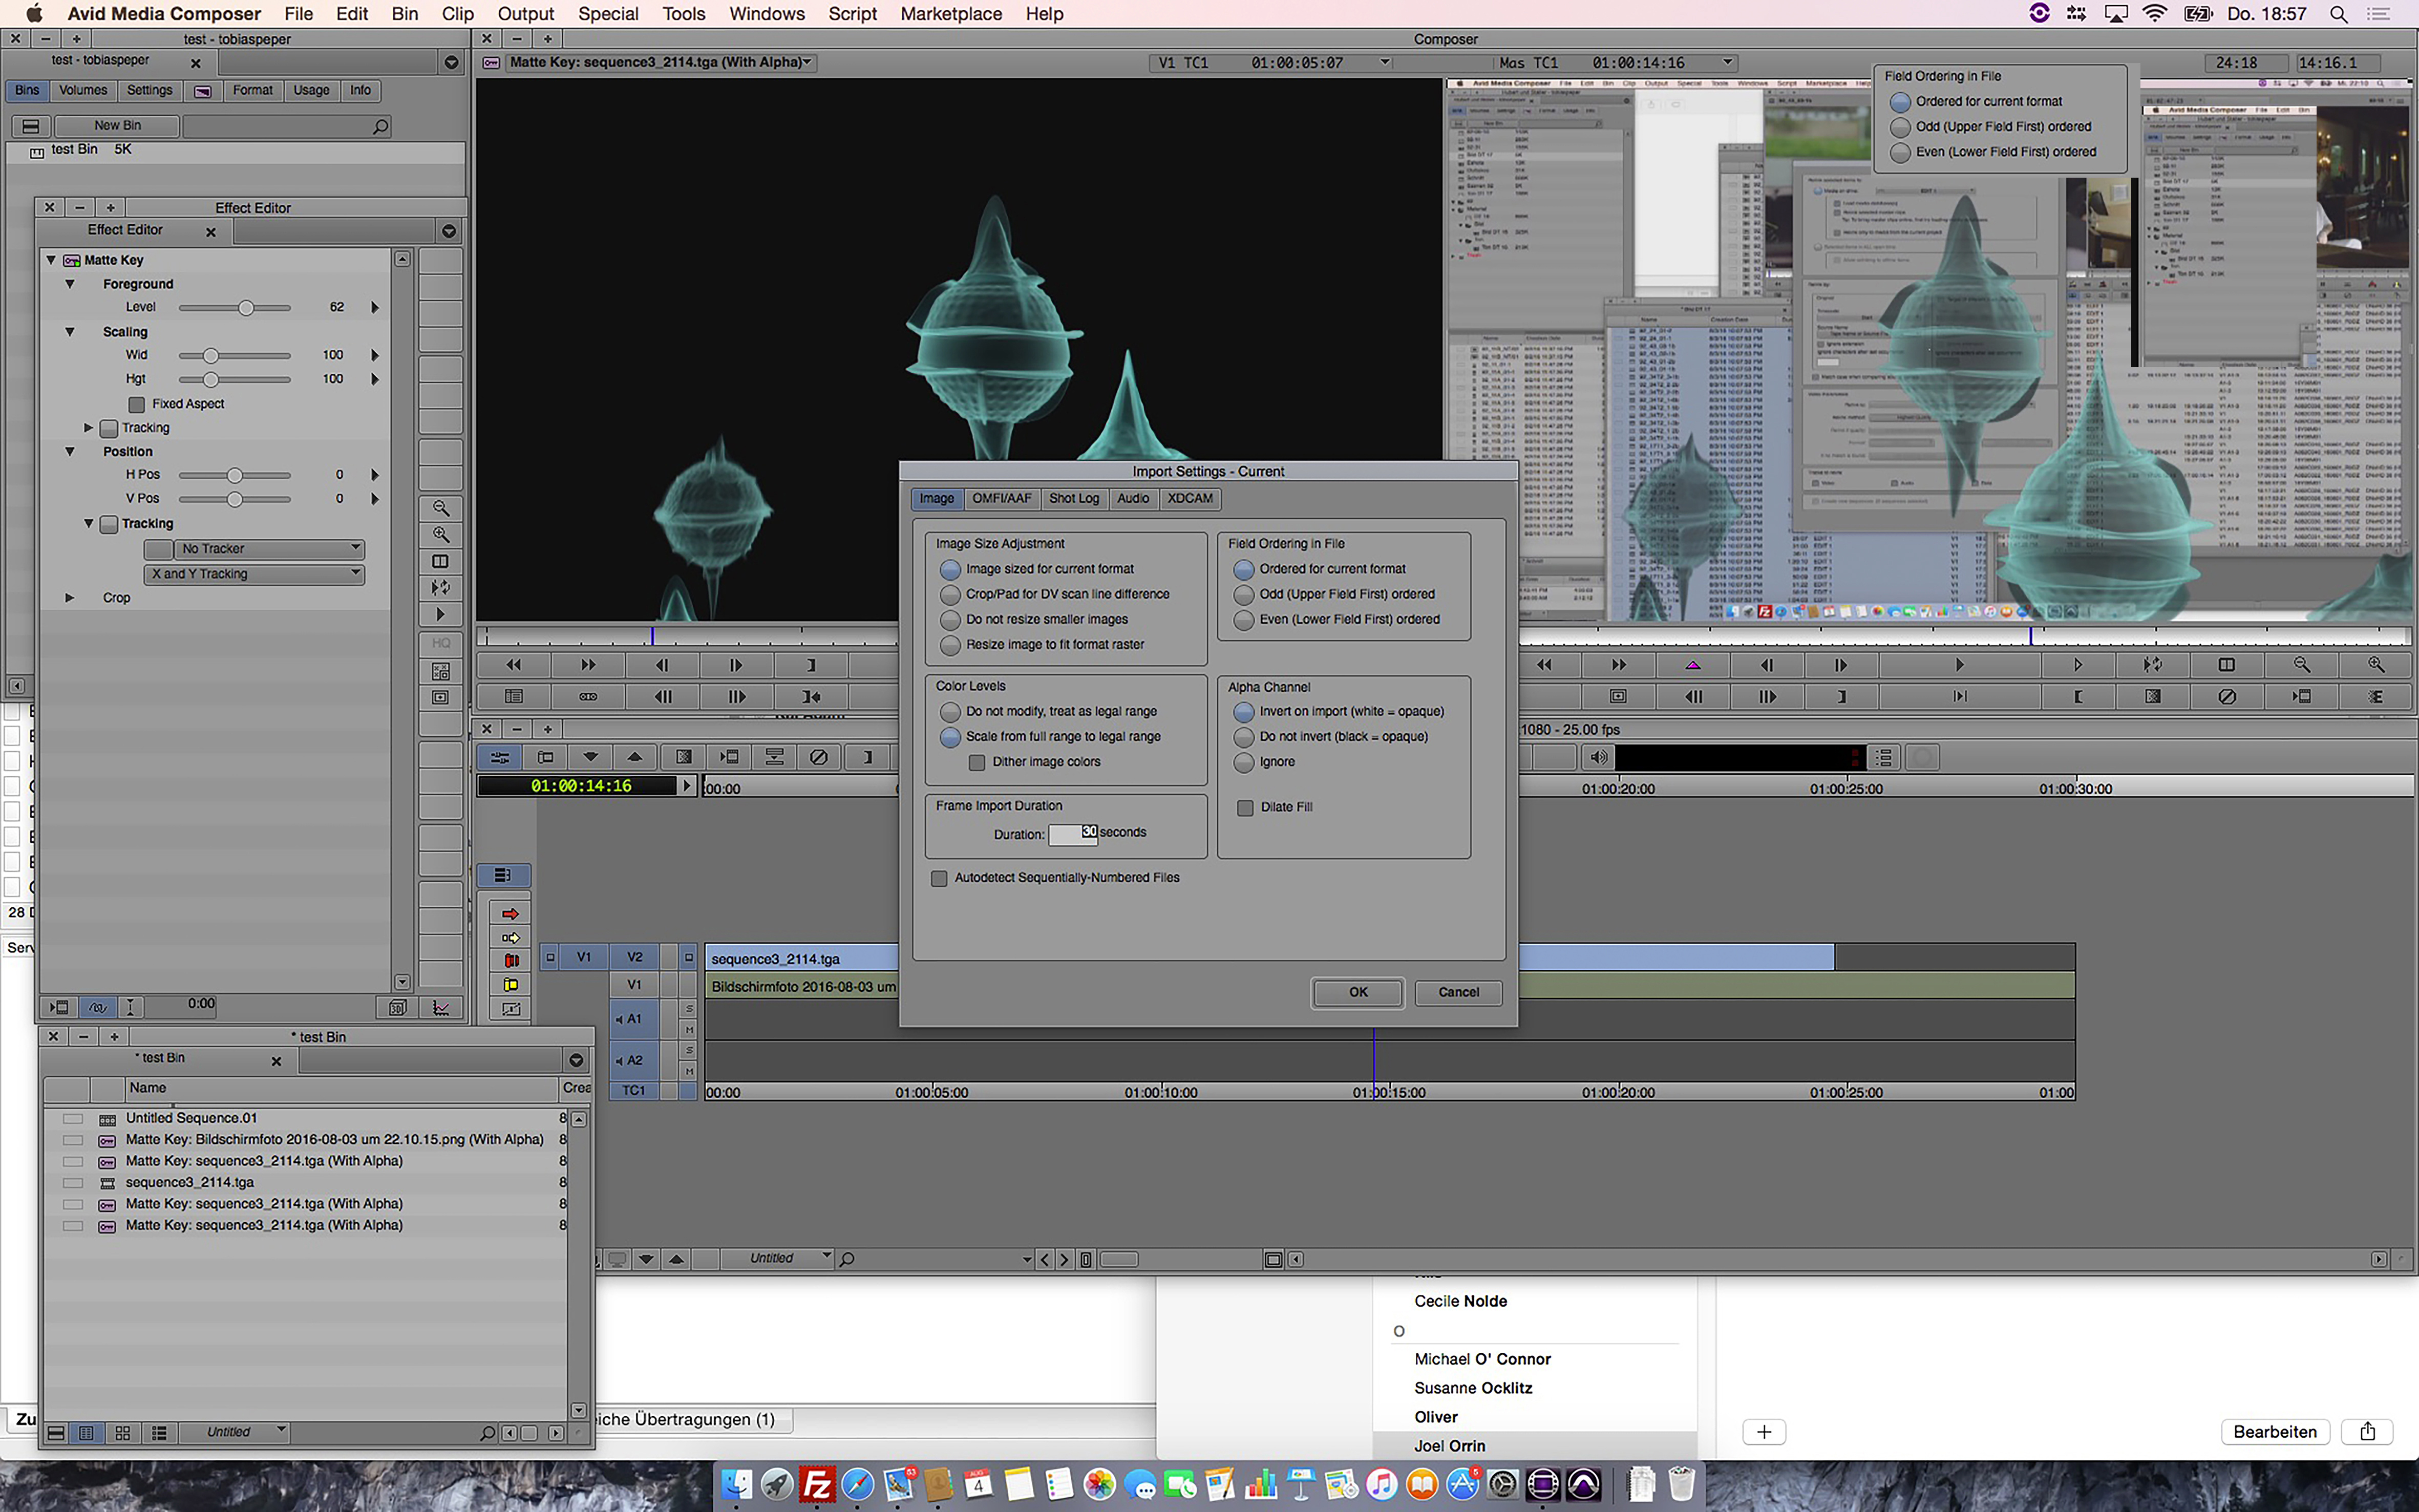Step one frame back in source monitor
This screenshot has width=2419, height=1512.
tap(662, 665)
